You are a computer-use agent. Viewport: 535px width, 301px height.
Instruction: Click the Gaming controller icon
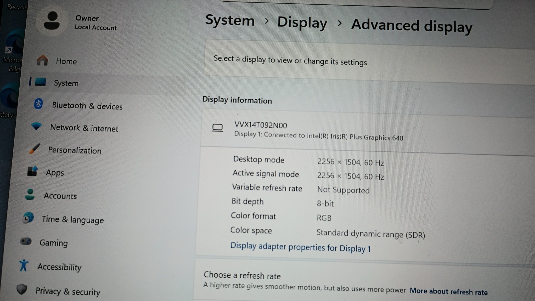[26, 241]
